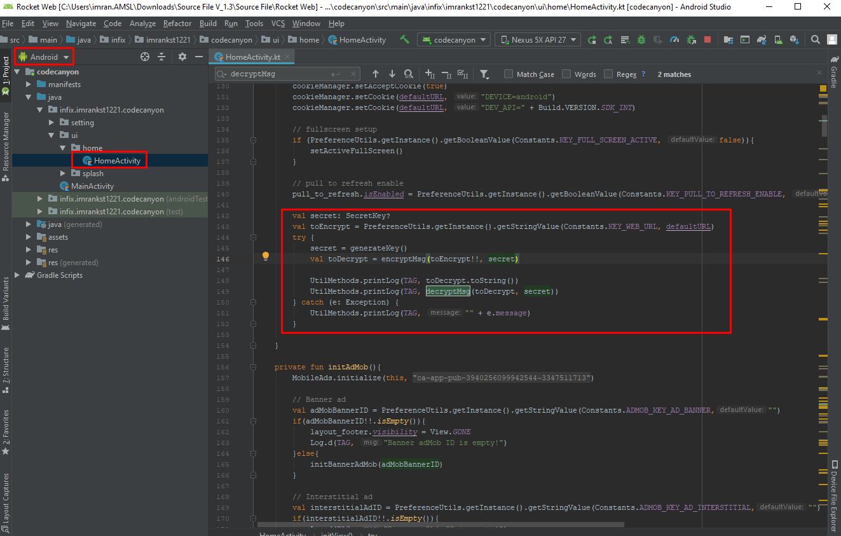Open MainActivity in the project tree

pos(92,186)
